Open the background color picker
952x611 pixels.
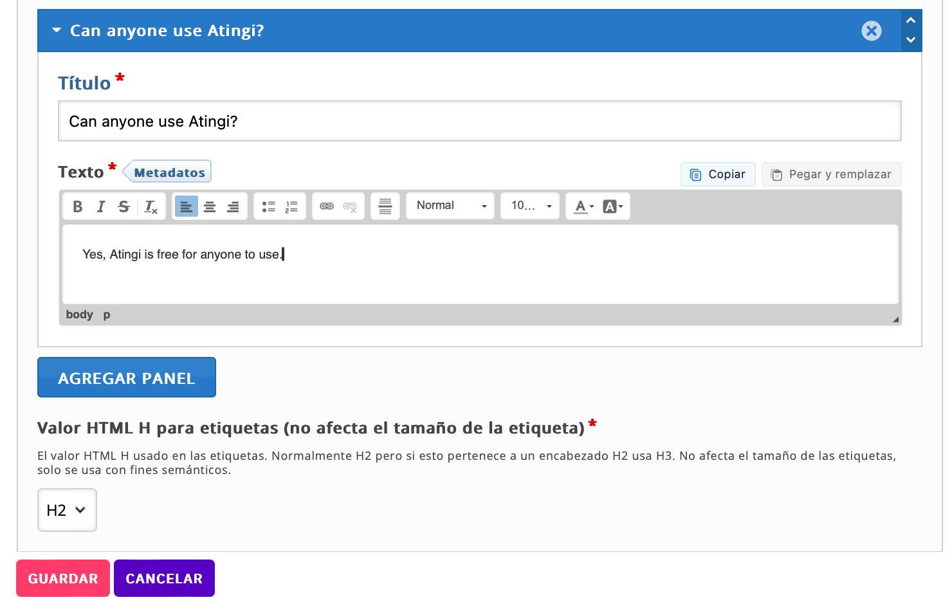coord(613,206)
